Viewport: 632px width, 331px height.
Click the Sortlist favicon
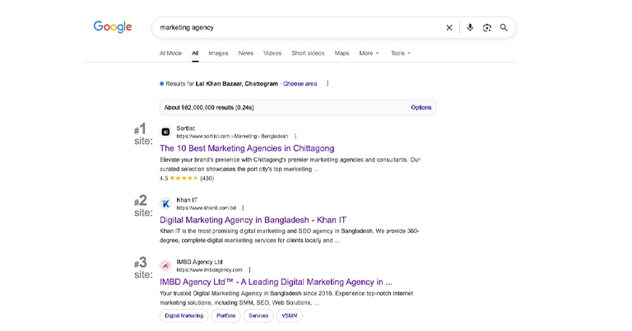point(165,132)
